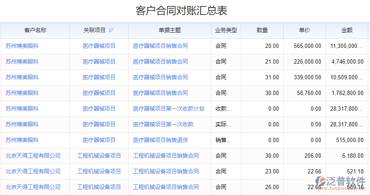Screen dimensions: 370x195
Task: Click the 单据主题 column header
Action: [x=169, y=30]
